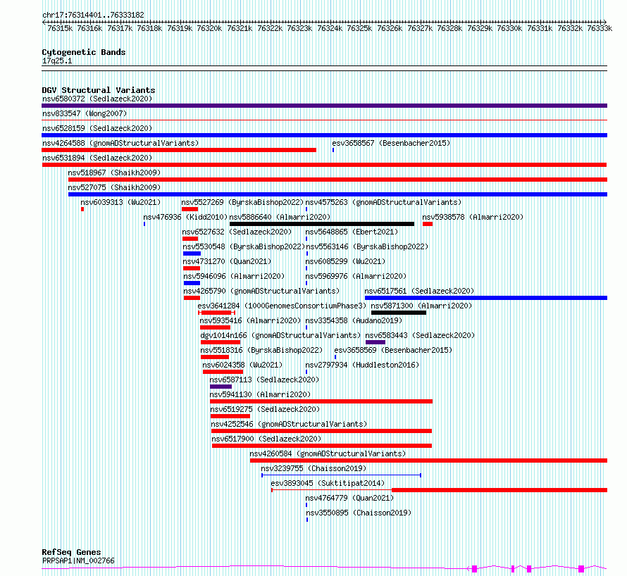Click the nsv6531894 (Sedlazeck2020) label
Image resolution: width=627 pixels, height=576 pixels.
pyautogui.click(x=97, y=158)
